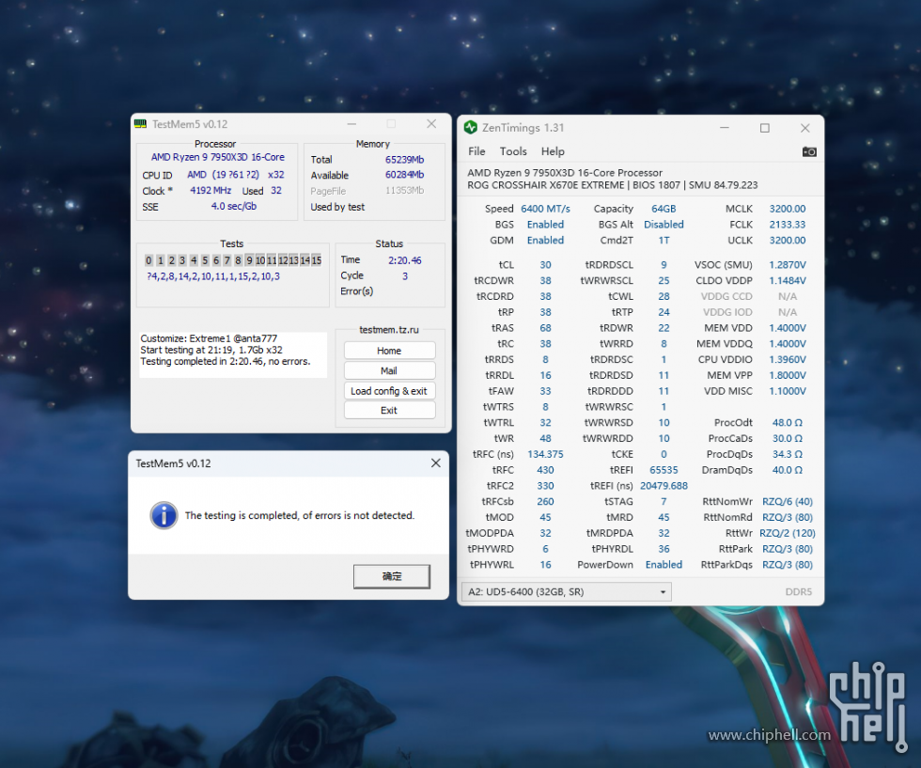The width and height of the screenshot is (921, 768).
Task: Click the Time value 2:20.46
Action: tap(404, 260)
